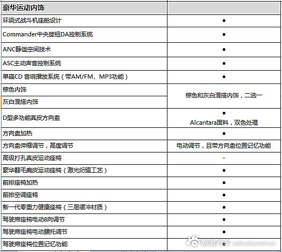This screenshot has width=282, height=252.
Task: Select Commander中央旋钮DA控制系统 cell
Action: (84, 35)
